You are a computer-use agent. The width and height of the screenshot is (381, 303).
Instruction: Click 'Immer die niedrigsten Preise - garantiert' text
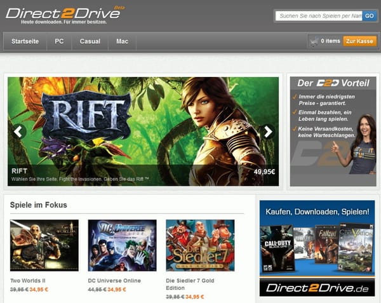tap(326, 100)
